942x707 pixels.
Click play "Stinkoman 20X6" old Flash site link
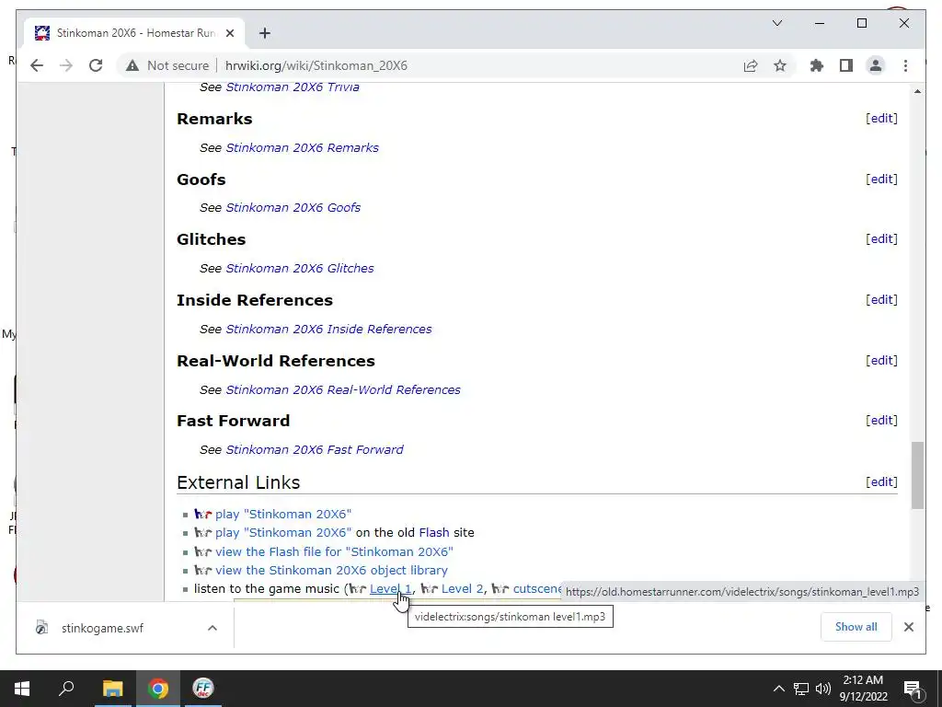[283, 533]
